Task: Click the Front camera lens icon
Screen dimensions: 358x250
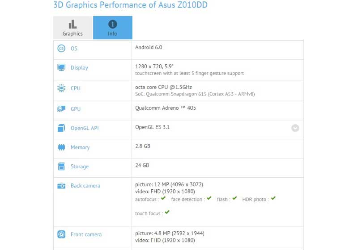Action: click(61, 234)
